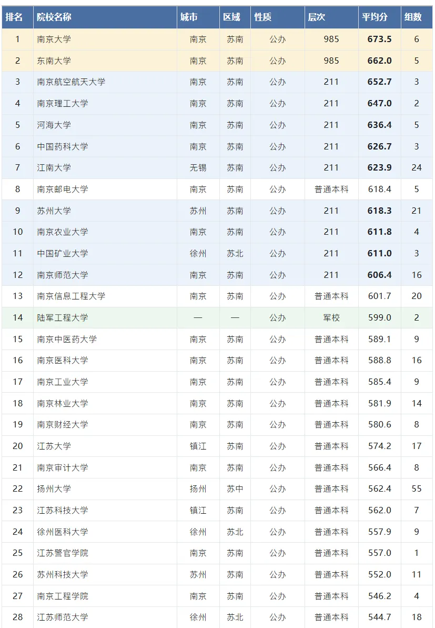This screenshot has height=628, width=435.
Task: Select the 江南大学 cell
Action: tap(105, 168)
